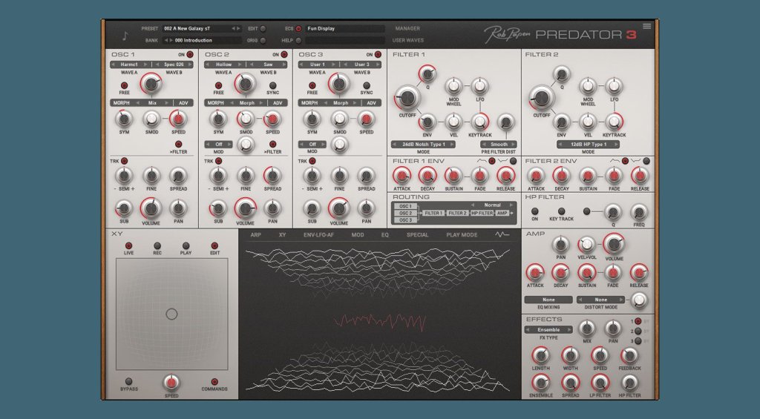
Task: Click the Amp Volume knob
Action: (x=614, y=244)
